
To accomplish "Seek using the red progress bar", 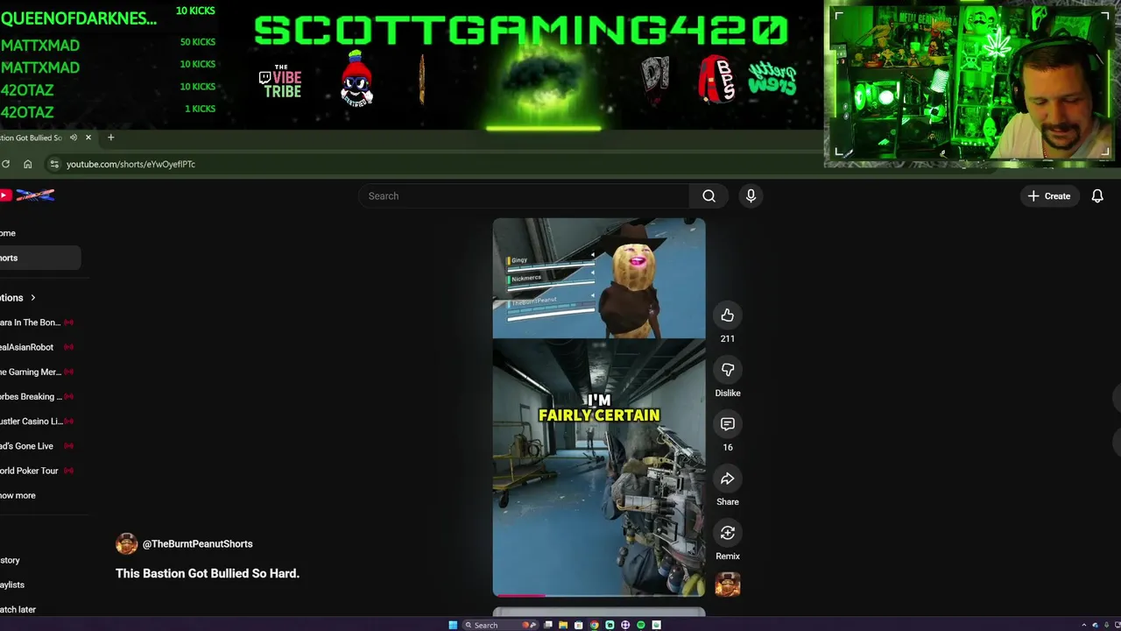I will coord(599,595).
